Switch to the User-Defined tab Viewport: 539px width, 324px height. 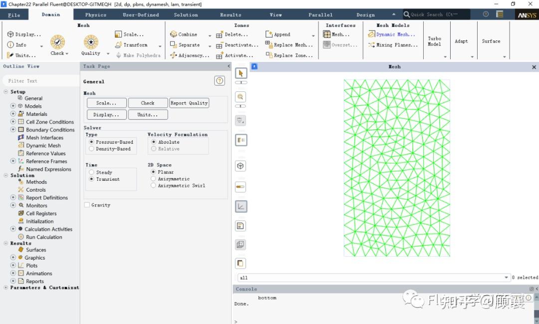[x=141, y=15]
